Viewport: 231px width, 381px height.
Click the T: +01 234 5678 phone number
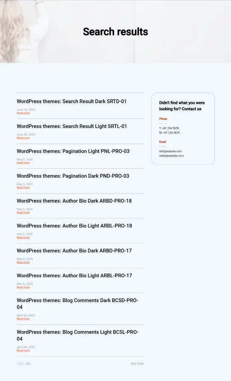169,128
